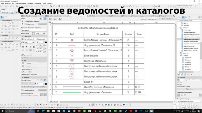Select the Marquee tool
Image resolution: width=202 pixels, height=113 pixels.
(x=6, y=17)
